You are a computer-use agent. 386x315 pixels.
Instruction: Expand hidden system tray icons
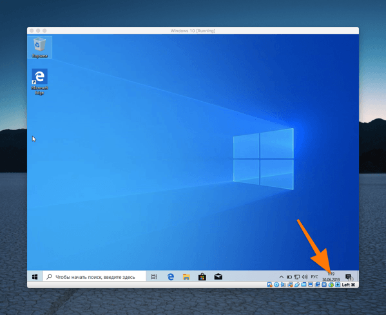click(x=282, y=277)
